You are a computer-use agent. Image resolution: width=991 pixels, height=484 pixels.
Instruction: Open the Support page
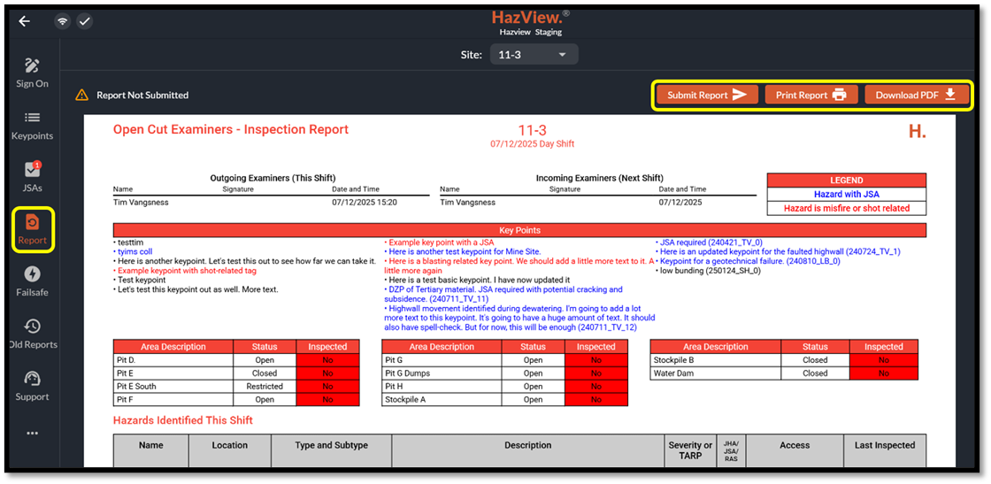[x=32, y=385]
